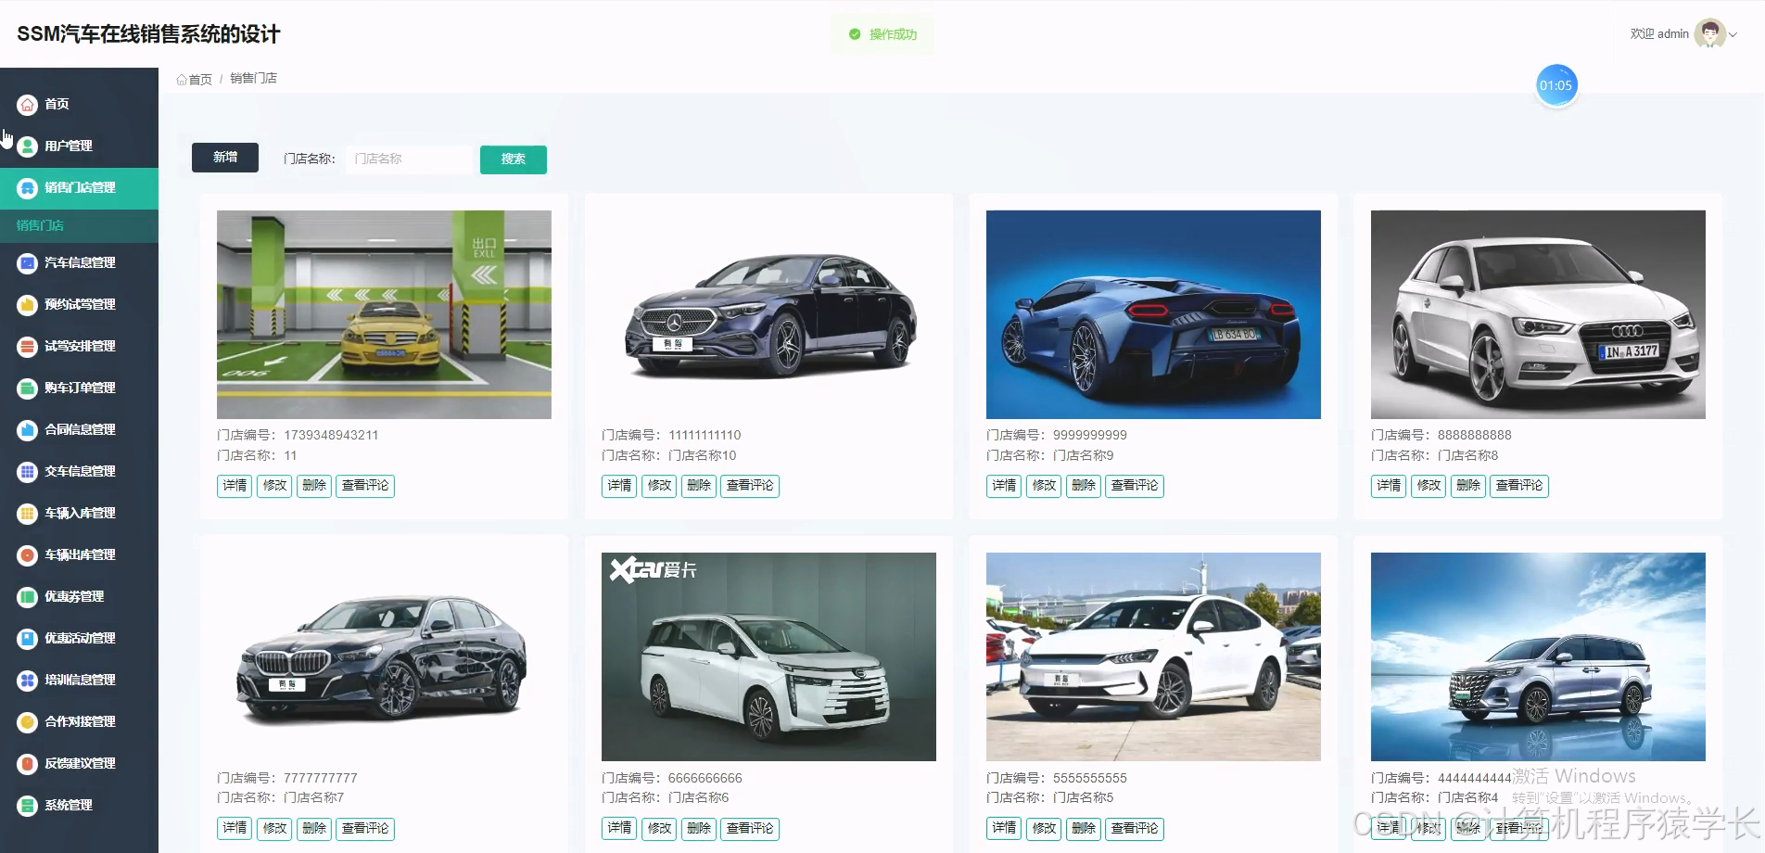Click the 试驾安排管理 sidebar icon
Image resolution: width=1765 pixels, height=853 pixels.
28,347
